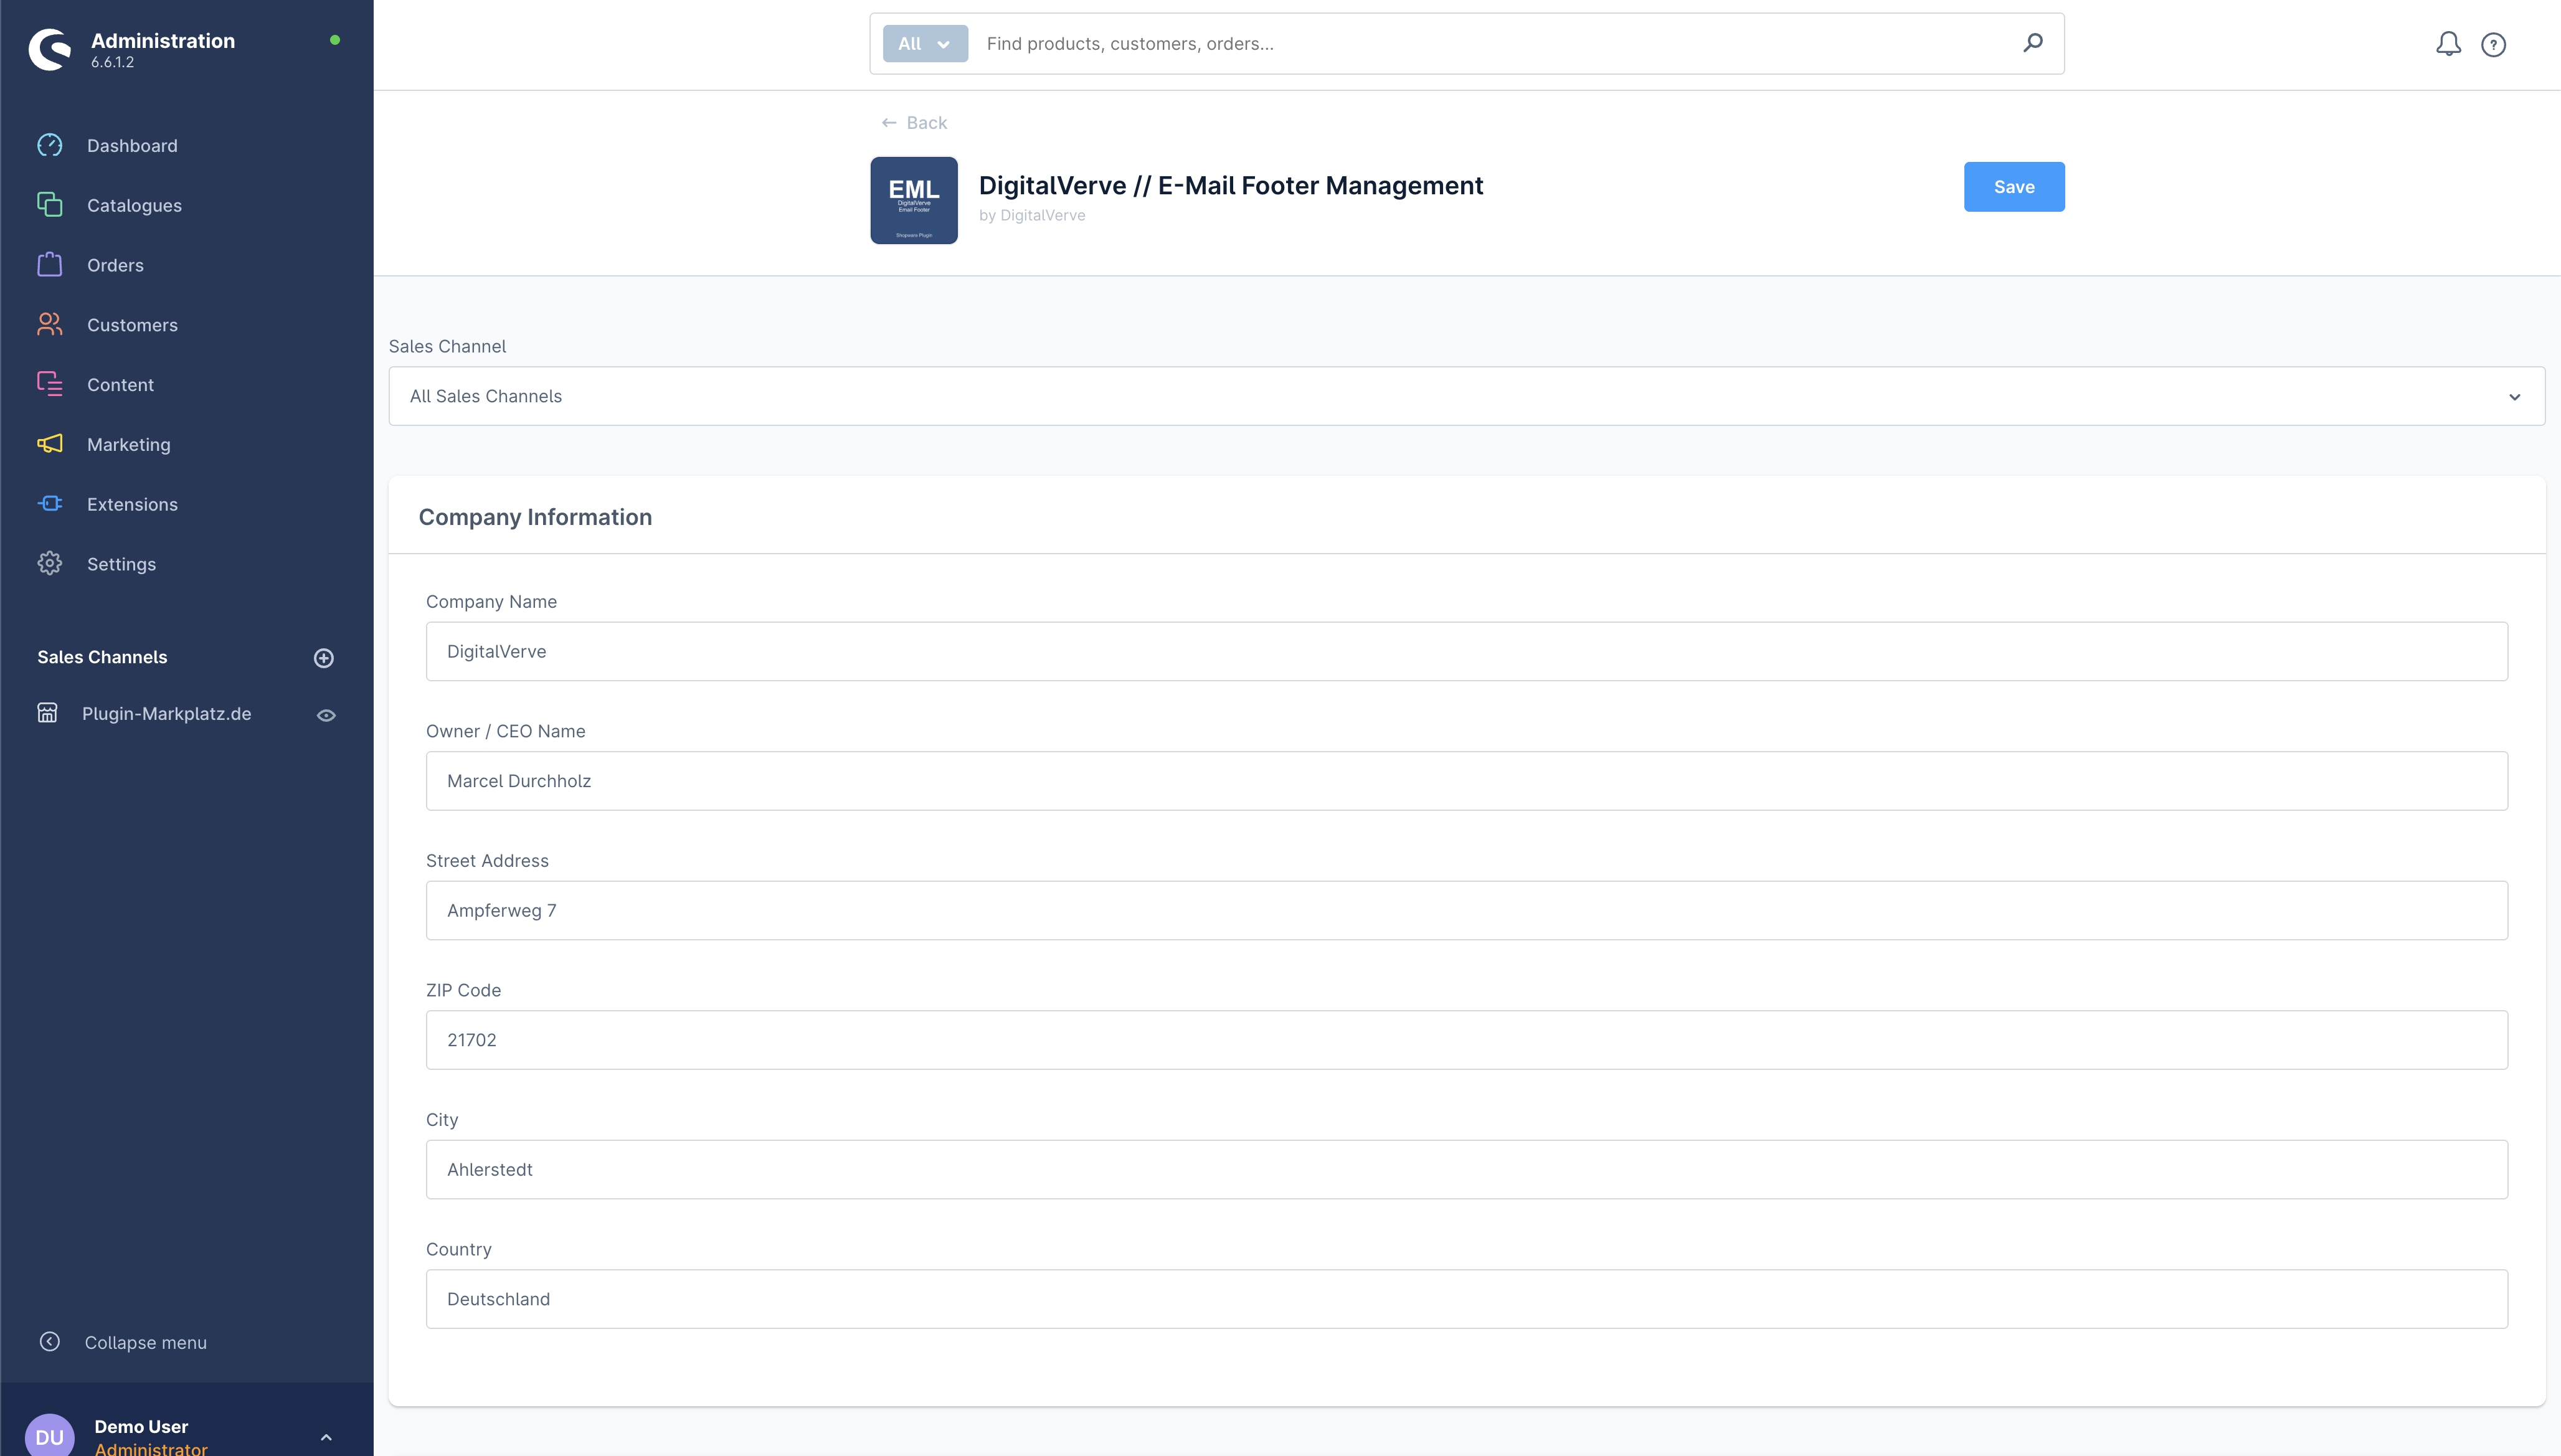Screen dimensions: 2561x1456
Task: Open the Settings menu item
Action: tap(121, 564)
